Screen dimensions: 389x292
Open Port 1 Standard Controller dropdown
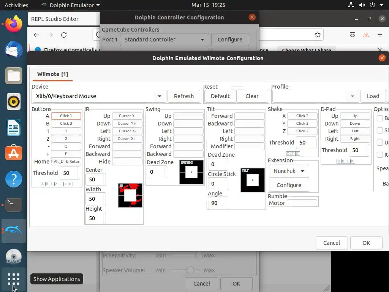tap(164, 40)
